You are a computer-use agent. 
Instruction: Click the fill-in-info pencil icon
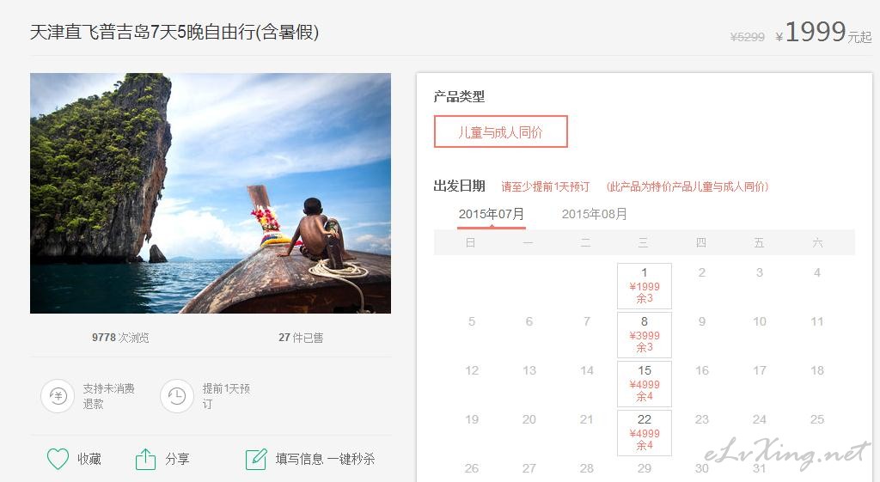(x=256, y=459)
